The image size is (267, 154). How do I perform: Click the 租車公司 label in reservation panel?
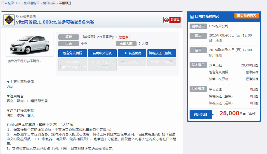click(x=198, y=26)
